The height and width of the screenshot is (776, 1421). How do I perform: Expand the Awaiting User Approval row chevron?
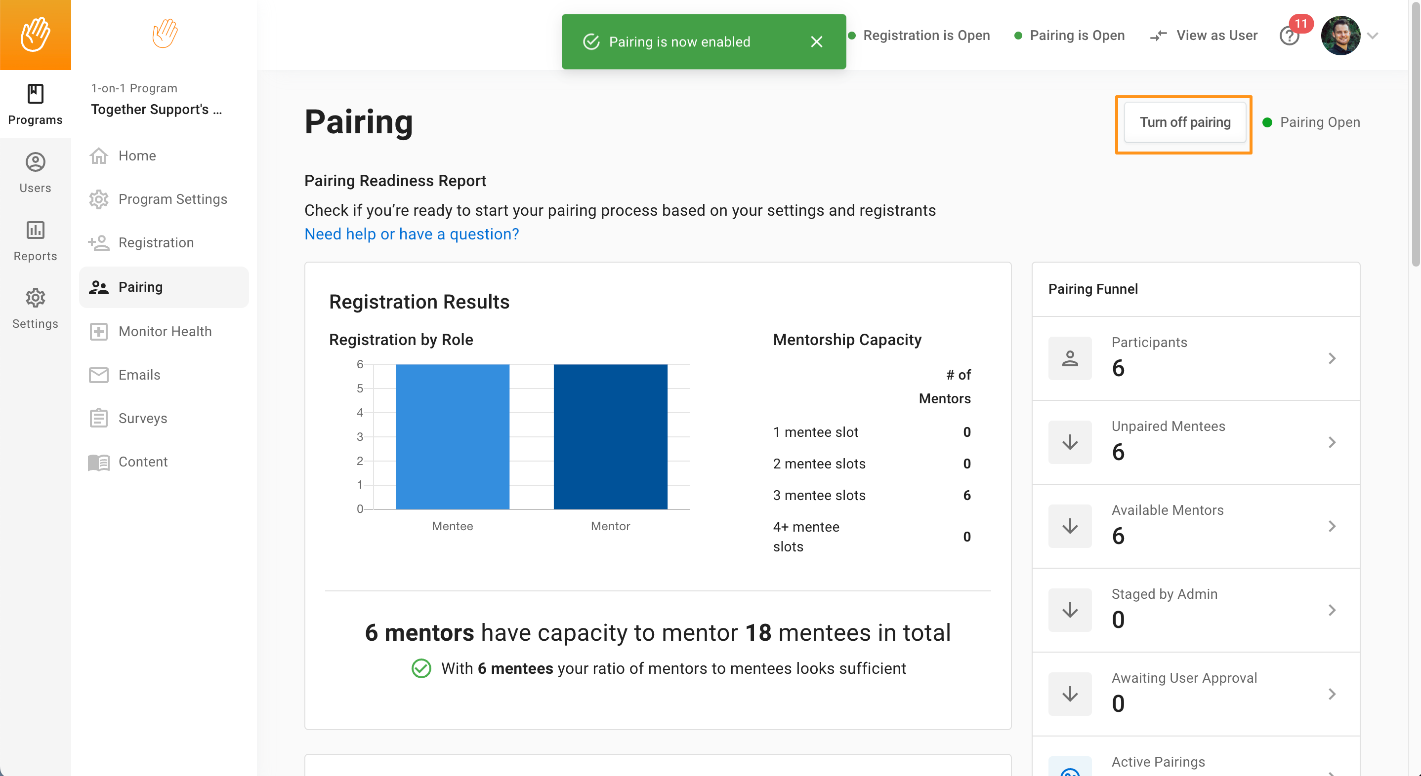point(1332,694)
